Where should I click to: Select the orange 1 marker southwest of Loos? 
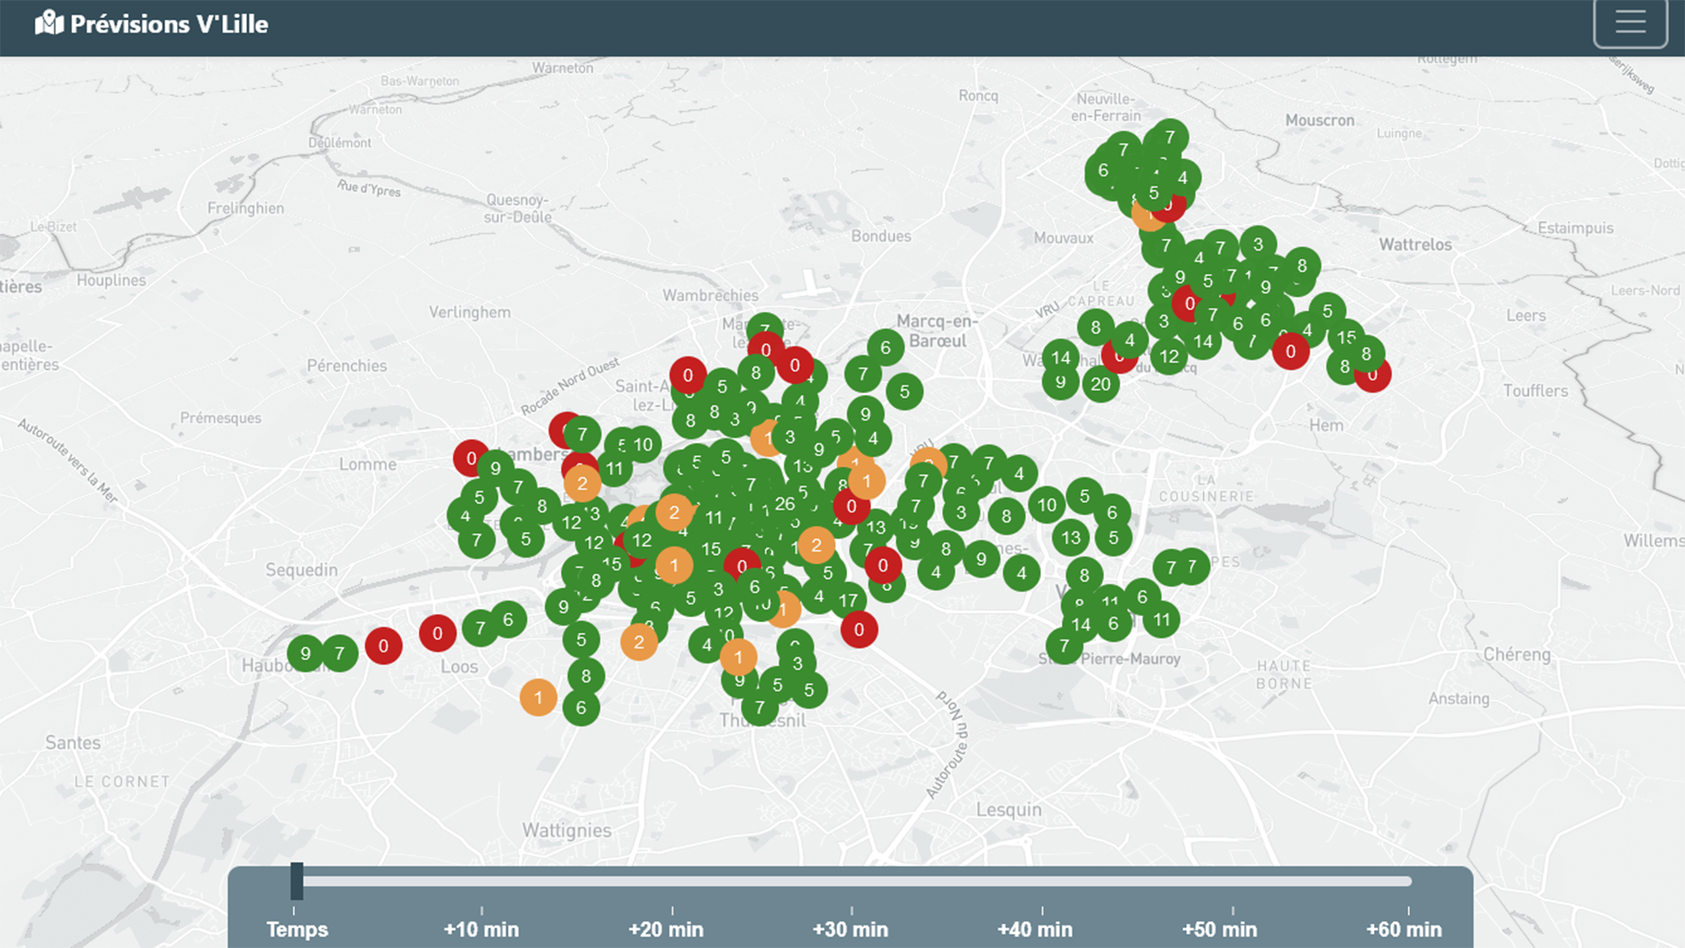tap(538, 698)
